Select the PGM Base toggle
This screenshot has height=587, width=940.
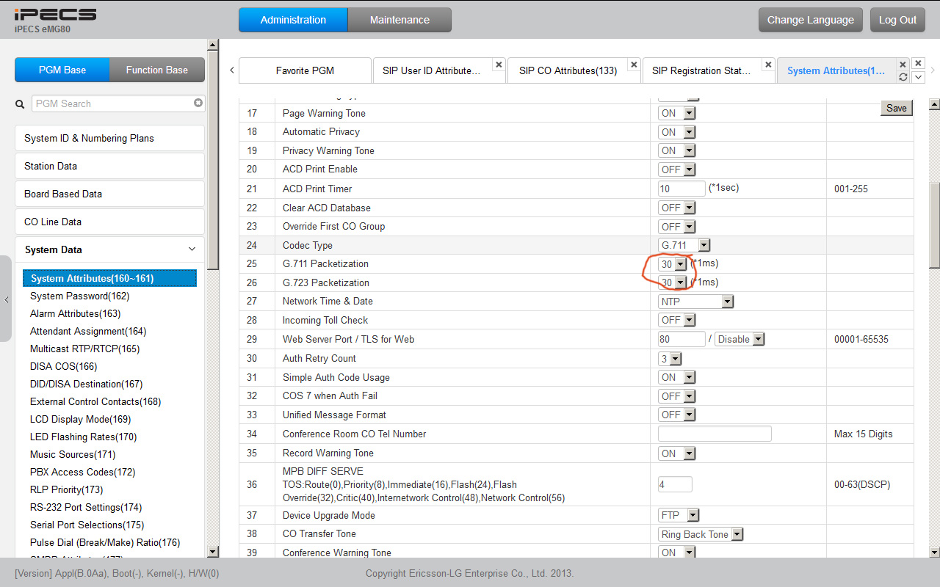pos(62,70)
